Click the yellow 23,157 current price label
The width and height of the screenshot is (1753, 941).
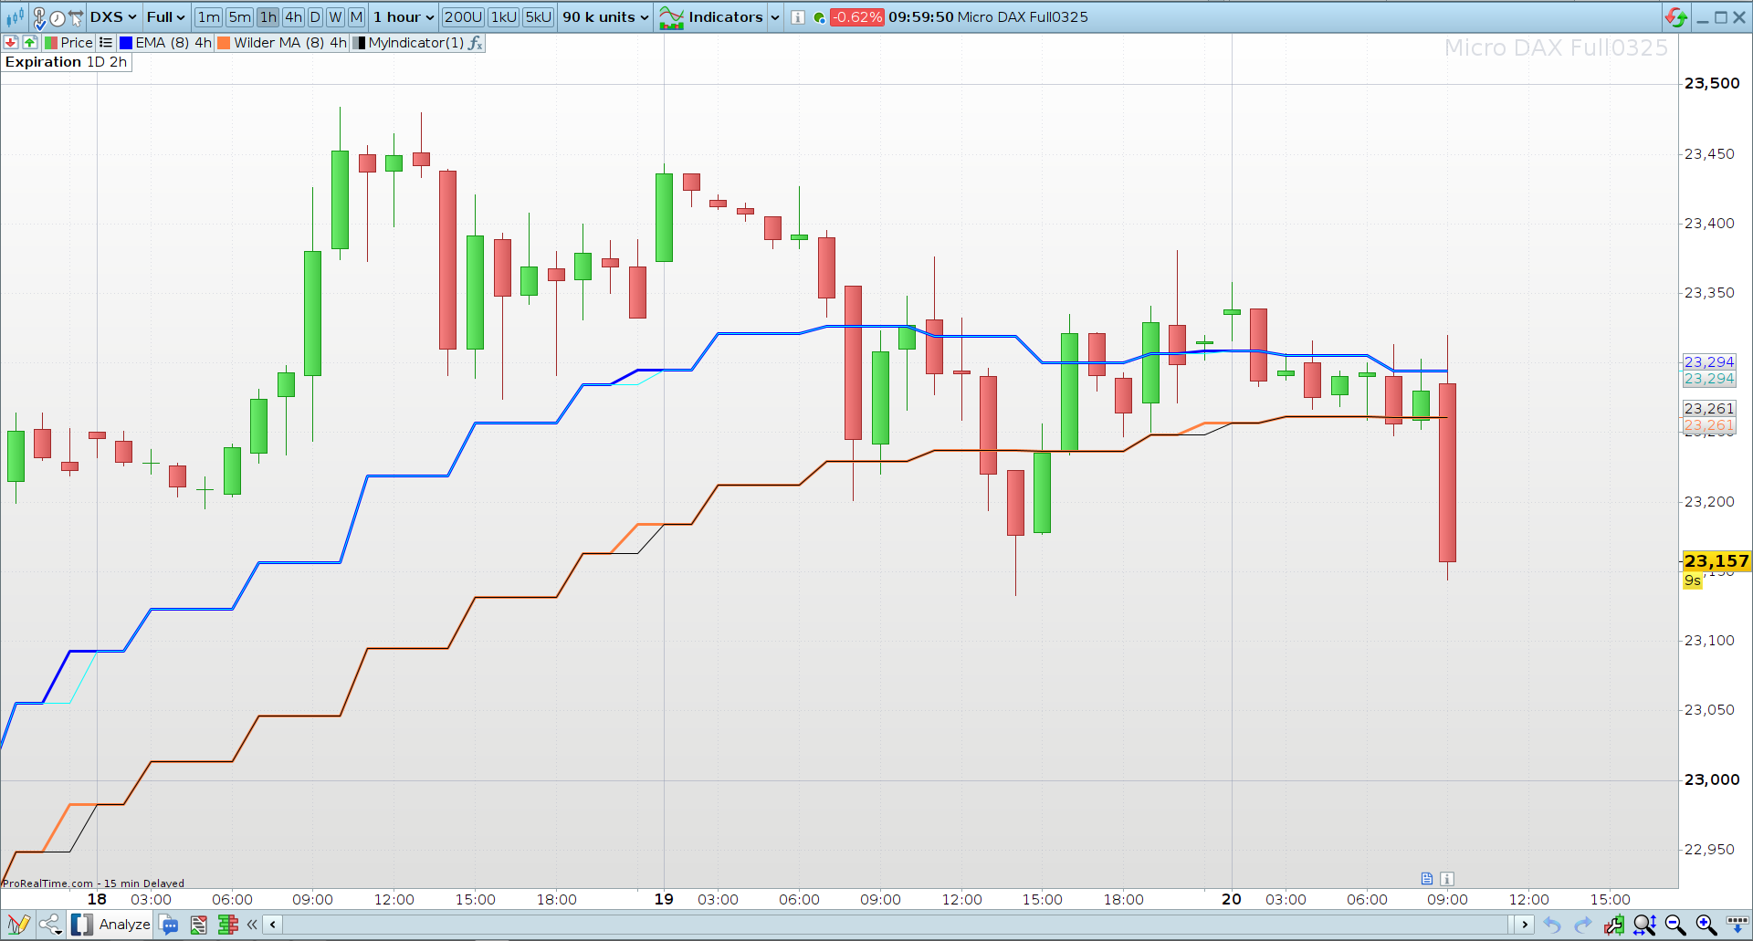click(x=1716, y=561)
